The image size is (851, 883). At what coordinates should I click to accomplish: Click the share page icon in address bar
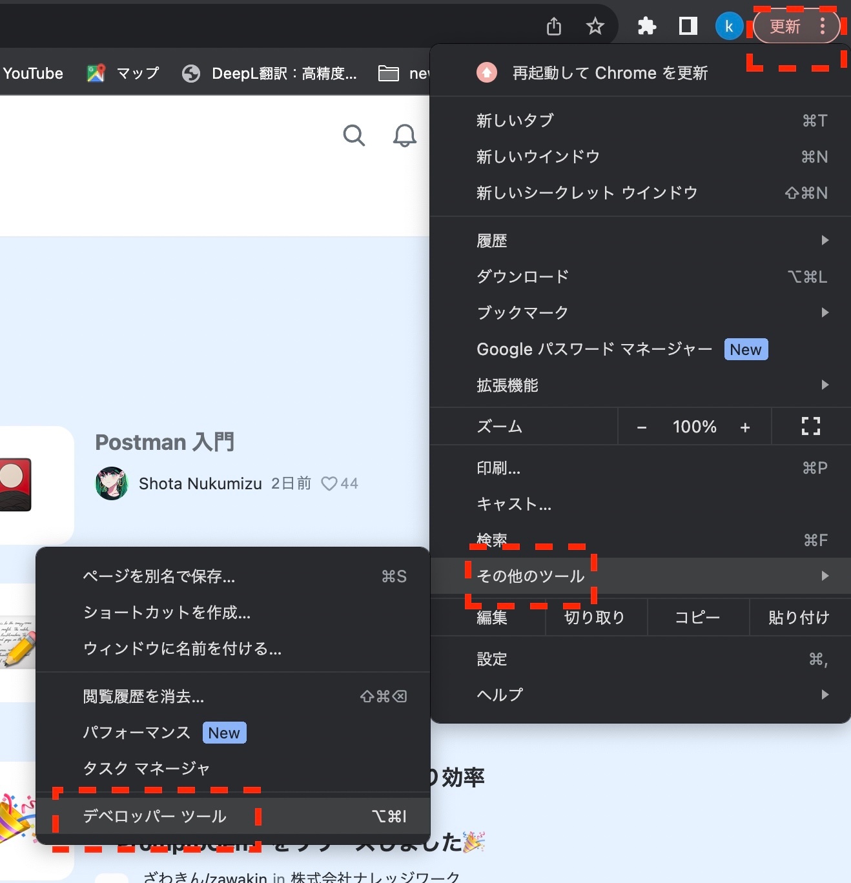click(554, 26)
